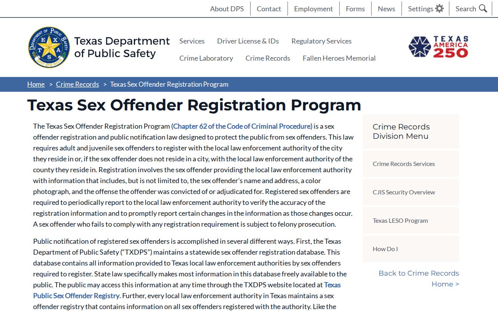
Task: Select Crime Records Services in side menu
Action: point(411,164)
